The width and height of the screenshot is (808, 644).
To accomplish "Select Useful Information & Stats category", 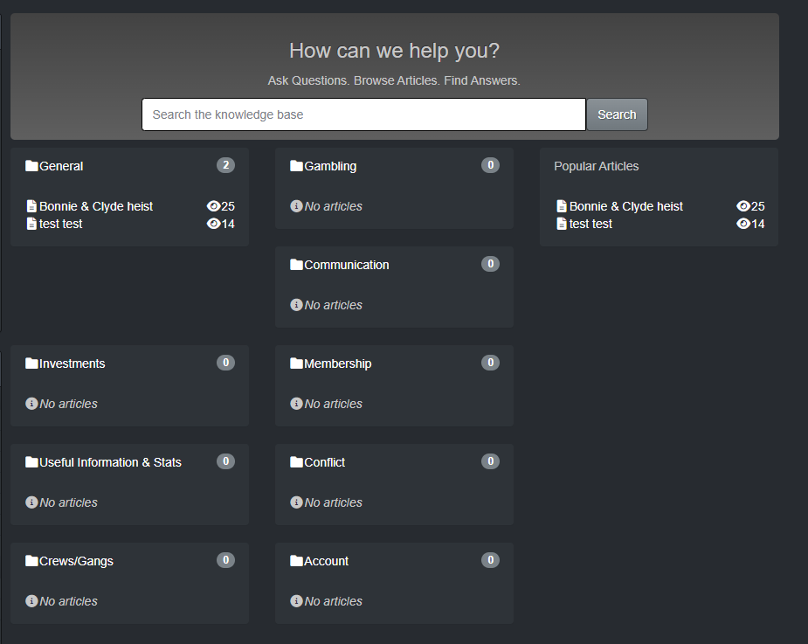I will (110, 462).
